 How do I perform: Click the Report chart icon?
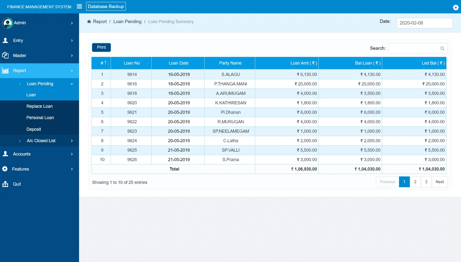coord(5,70)
